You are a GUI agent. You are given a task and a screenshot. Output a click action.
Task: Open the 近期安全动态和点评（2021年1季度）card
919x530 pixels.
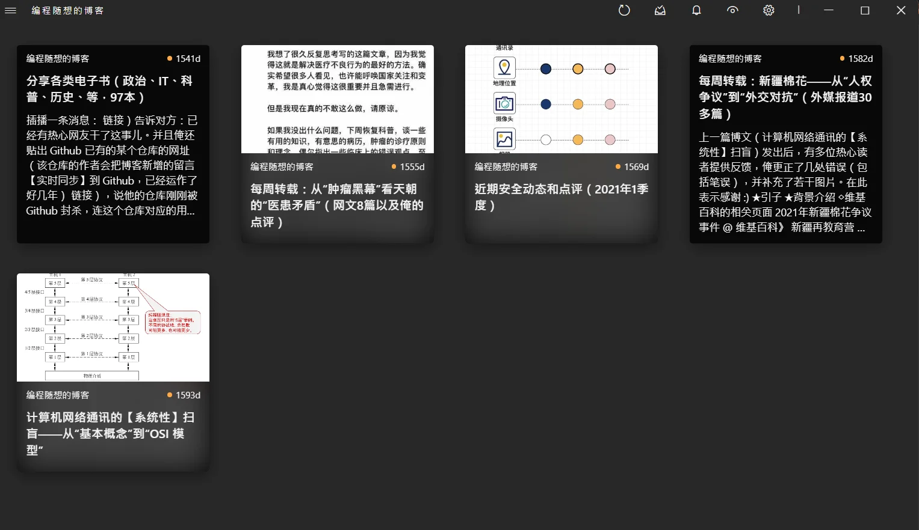(561, 198)
